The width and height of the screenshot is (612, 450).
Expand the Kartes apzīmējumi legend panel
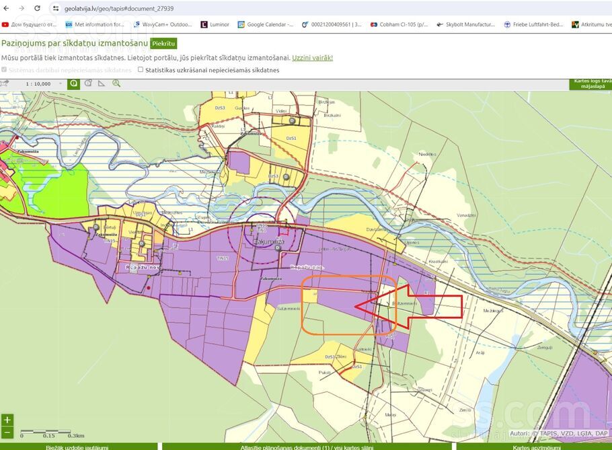pyautogui.click(x=536, y=447)
